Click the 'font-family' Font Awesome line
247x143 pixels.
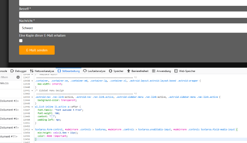click(60, 110)
